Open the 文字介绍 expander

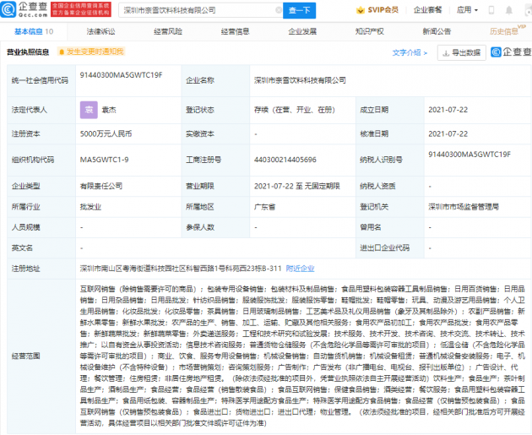click(410, 52)
